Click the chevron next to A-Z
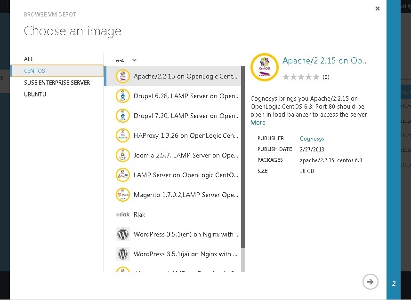The width and height of the screenshot is (411, 300). point(134,60)
